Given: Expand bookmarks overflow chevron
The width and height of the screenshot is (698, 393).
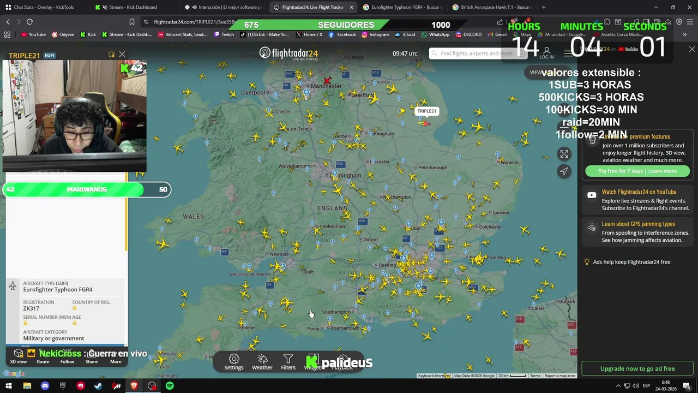Looking at the screenshot, I should coord(684,34).
